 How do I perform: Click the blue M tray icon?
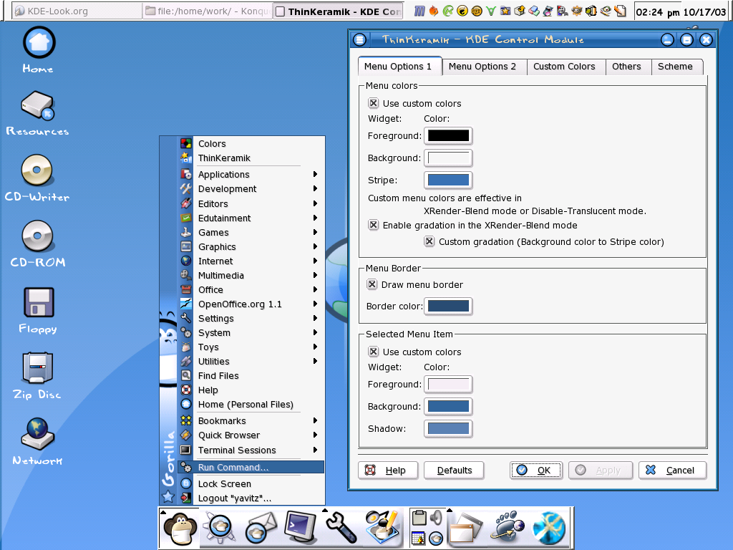(419, 11)
